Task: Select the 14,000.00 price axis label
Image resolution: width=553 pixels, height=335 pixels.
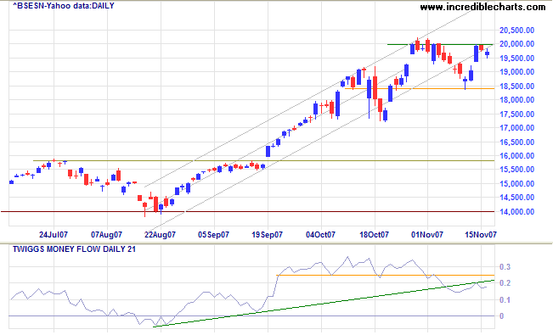Action: point(516,212)
